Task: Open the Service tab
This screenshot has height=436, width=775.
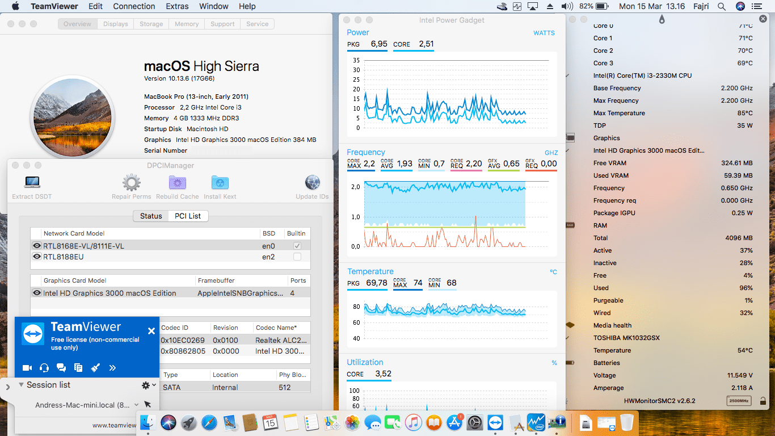Action: tap(257, 24)
